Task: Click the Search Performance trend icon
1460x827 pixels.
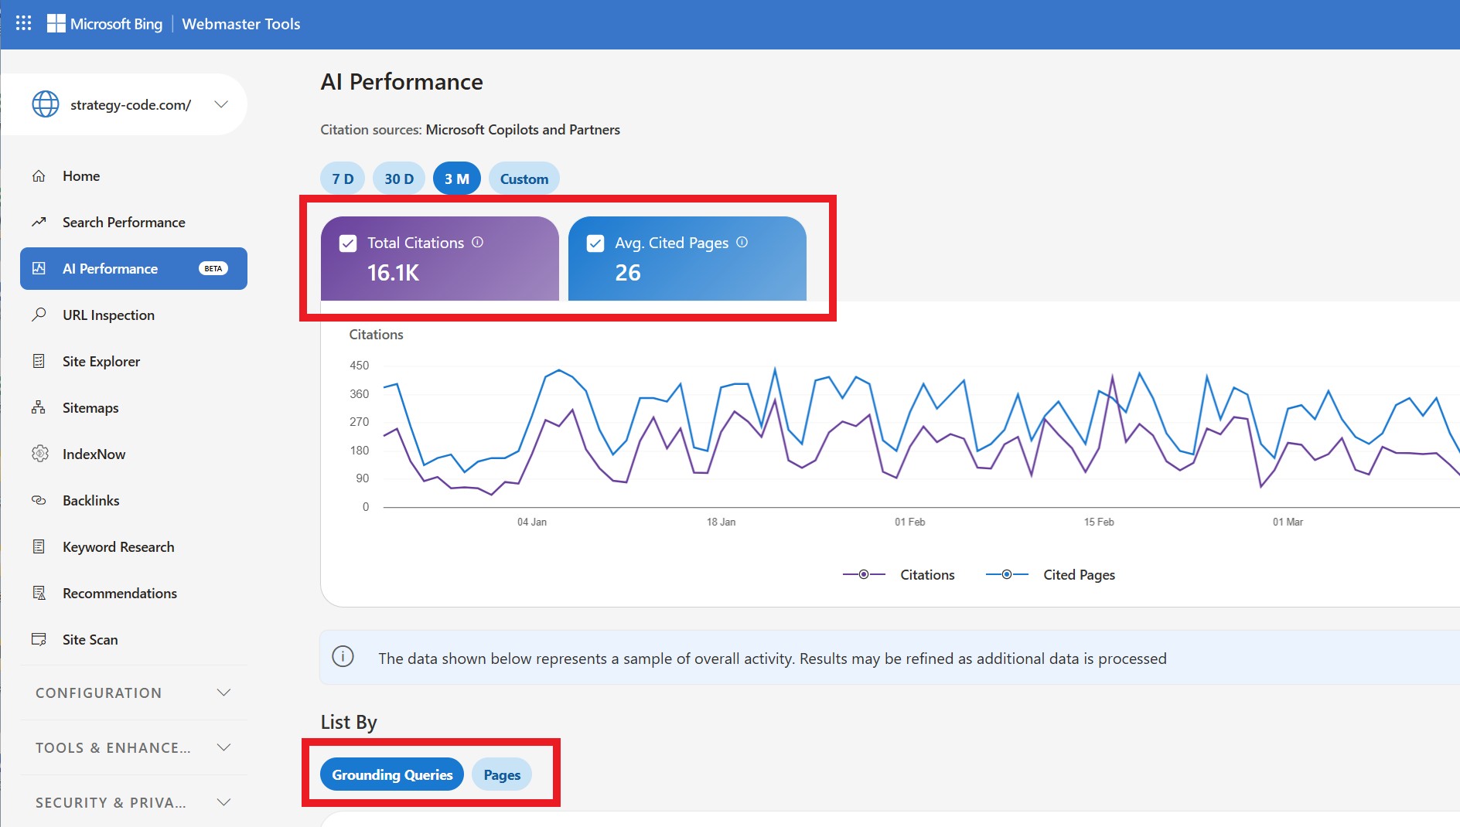Action: (x=39, y=223)
